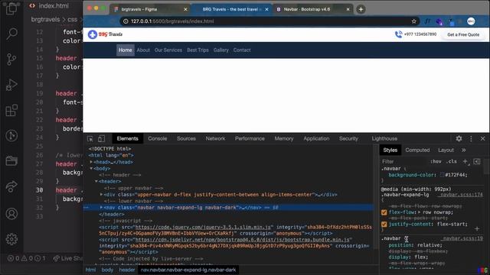This screenshot has width=490, height=275.
Task: Add new style rule with plus icon
Action: 465,161
